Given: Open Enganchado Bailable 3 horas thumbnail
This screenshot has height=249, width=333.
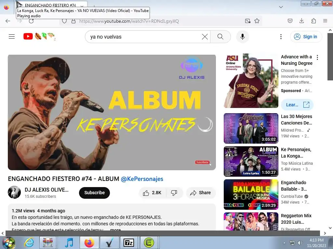Looking at the screenshot, I should tap(251, 195).
